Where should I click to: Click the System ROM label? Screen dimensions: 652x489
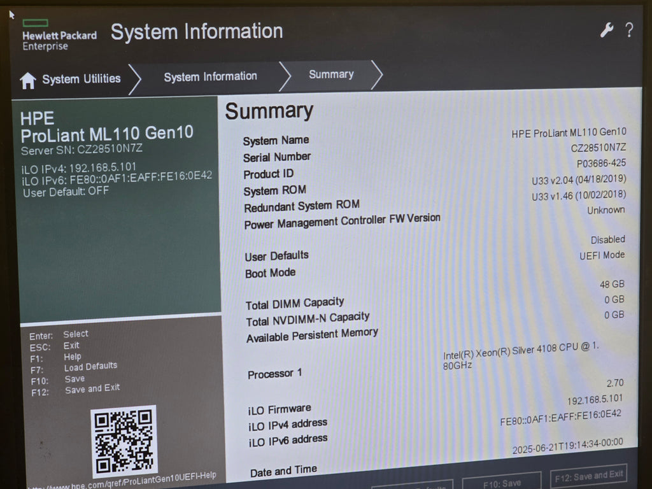pyautogui.click(x=275, y=190)
